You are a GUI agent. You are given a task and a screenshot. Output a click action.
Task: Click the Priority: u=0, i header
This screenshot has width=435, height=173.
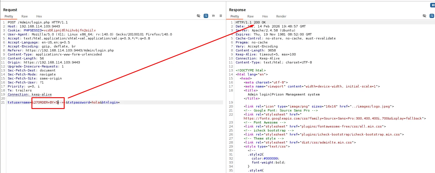[24, 86]
